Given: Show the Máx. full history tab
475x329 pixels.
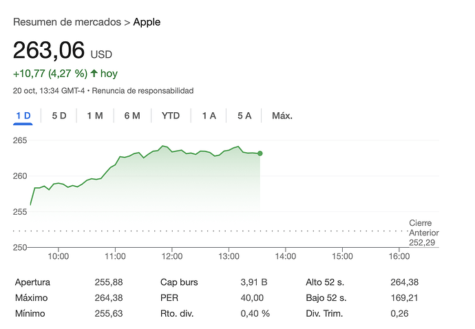Looking at the screenshot, I should [x=282, y=116].
